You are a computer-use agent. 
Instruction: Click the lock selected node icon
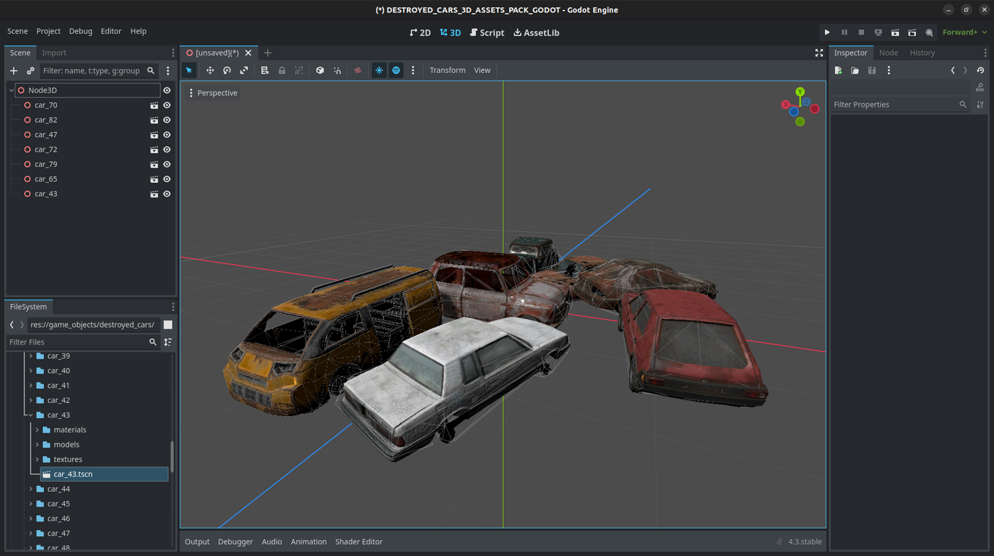(282, 70)
